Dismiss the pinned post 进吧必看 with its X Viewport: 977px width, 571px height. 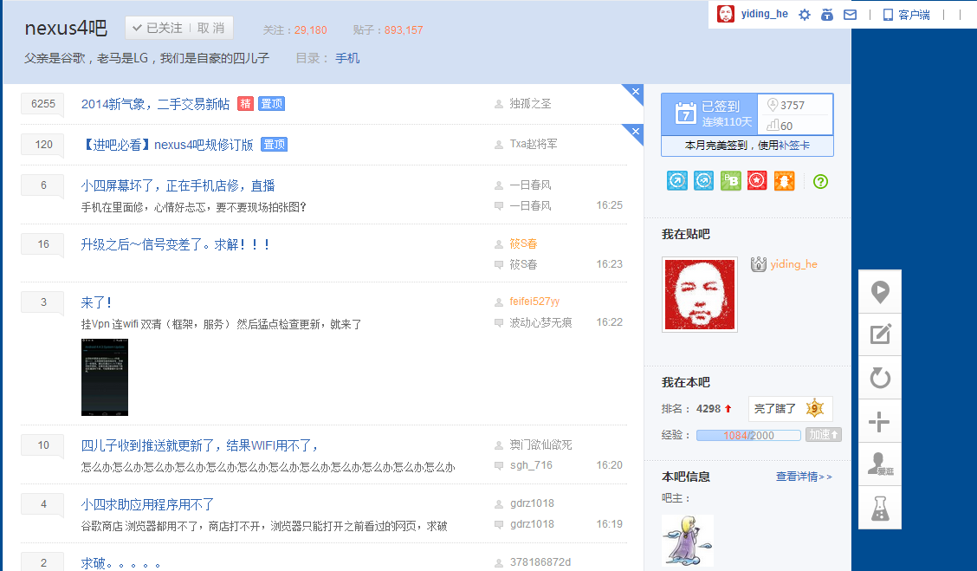point(636,132)
